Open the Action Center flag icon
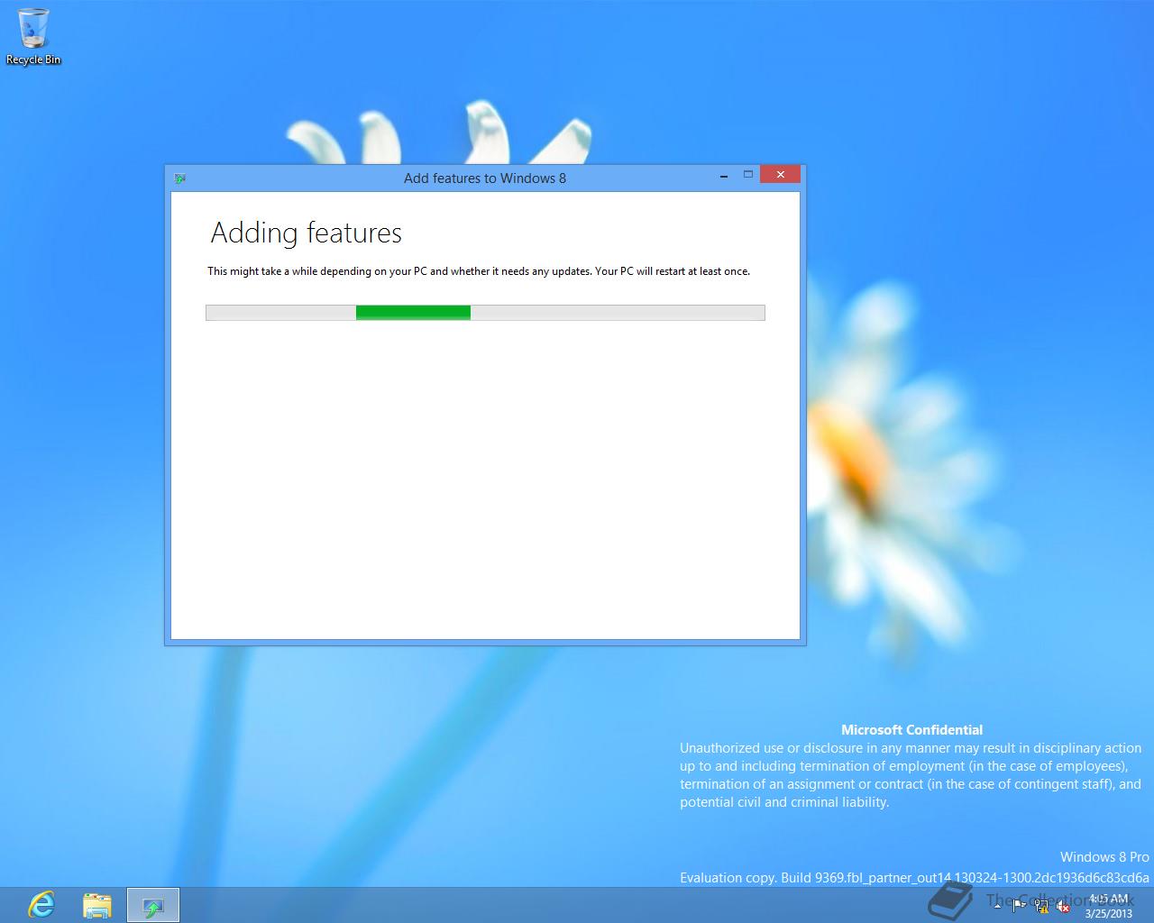The image size is (1154, 923). (1019, 906)
